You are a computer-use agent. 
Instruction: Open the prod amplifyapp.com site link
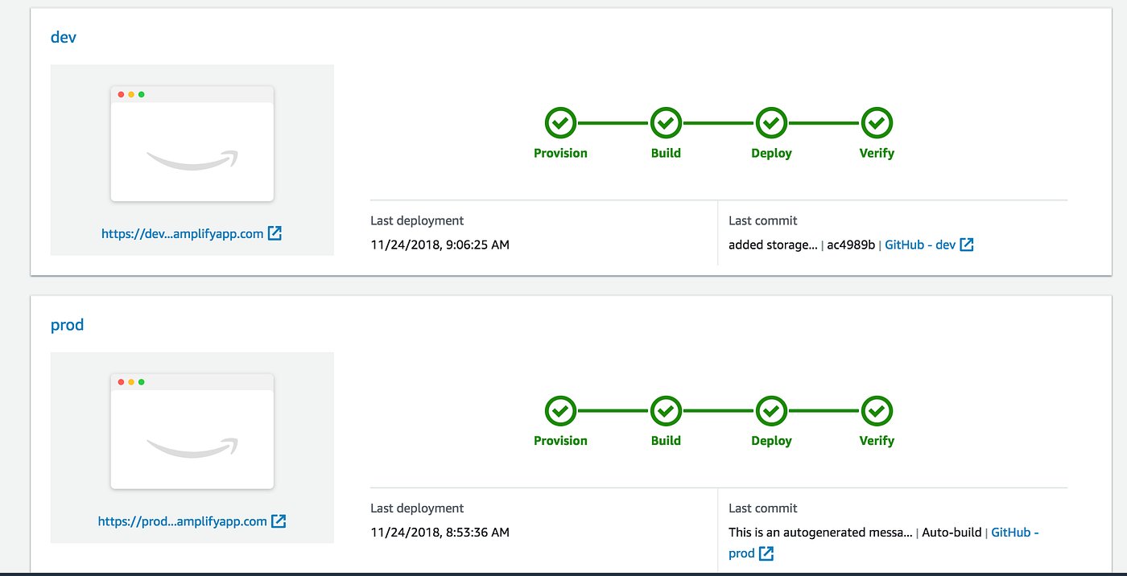click(184, 520)
